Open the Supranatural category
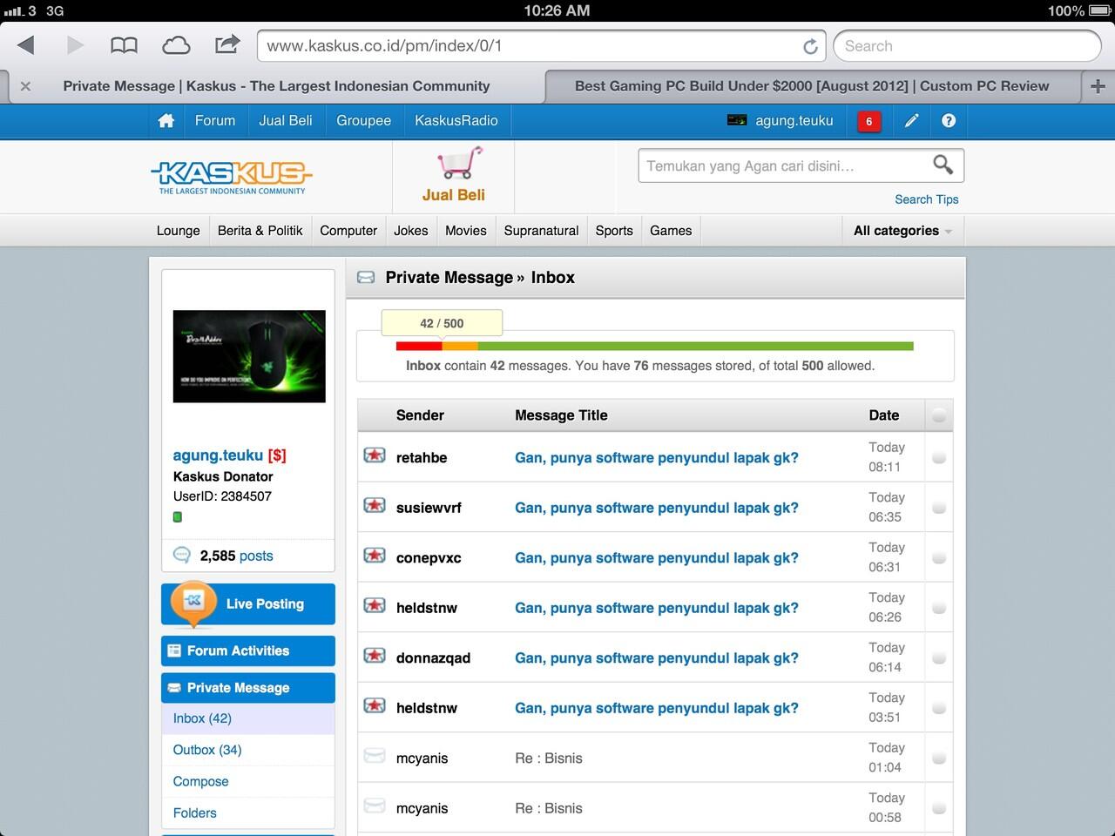 click(541, 231)
